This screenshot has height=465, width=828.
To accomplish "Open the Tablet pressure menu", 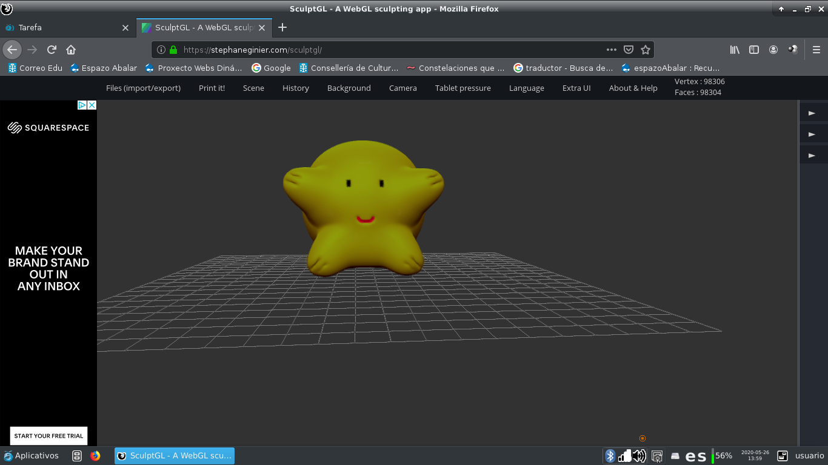I will 463,88.
